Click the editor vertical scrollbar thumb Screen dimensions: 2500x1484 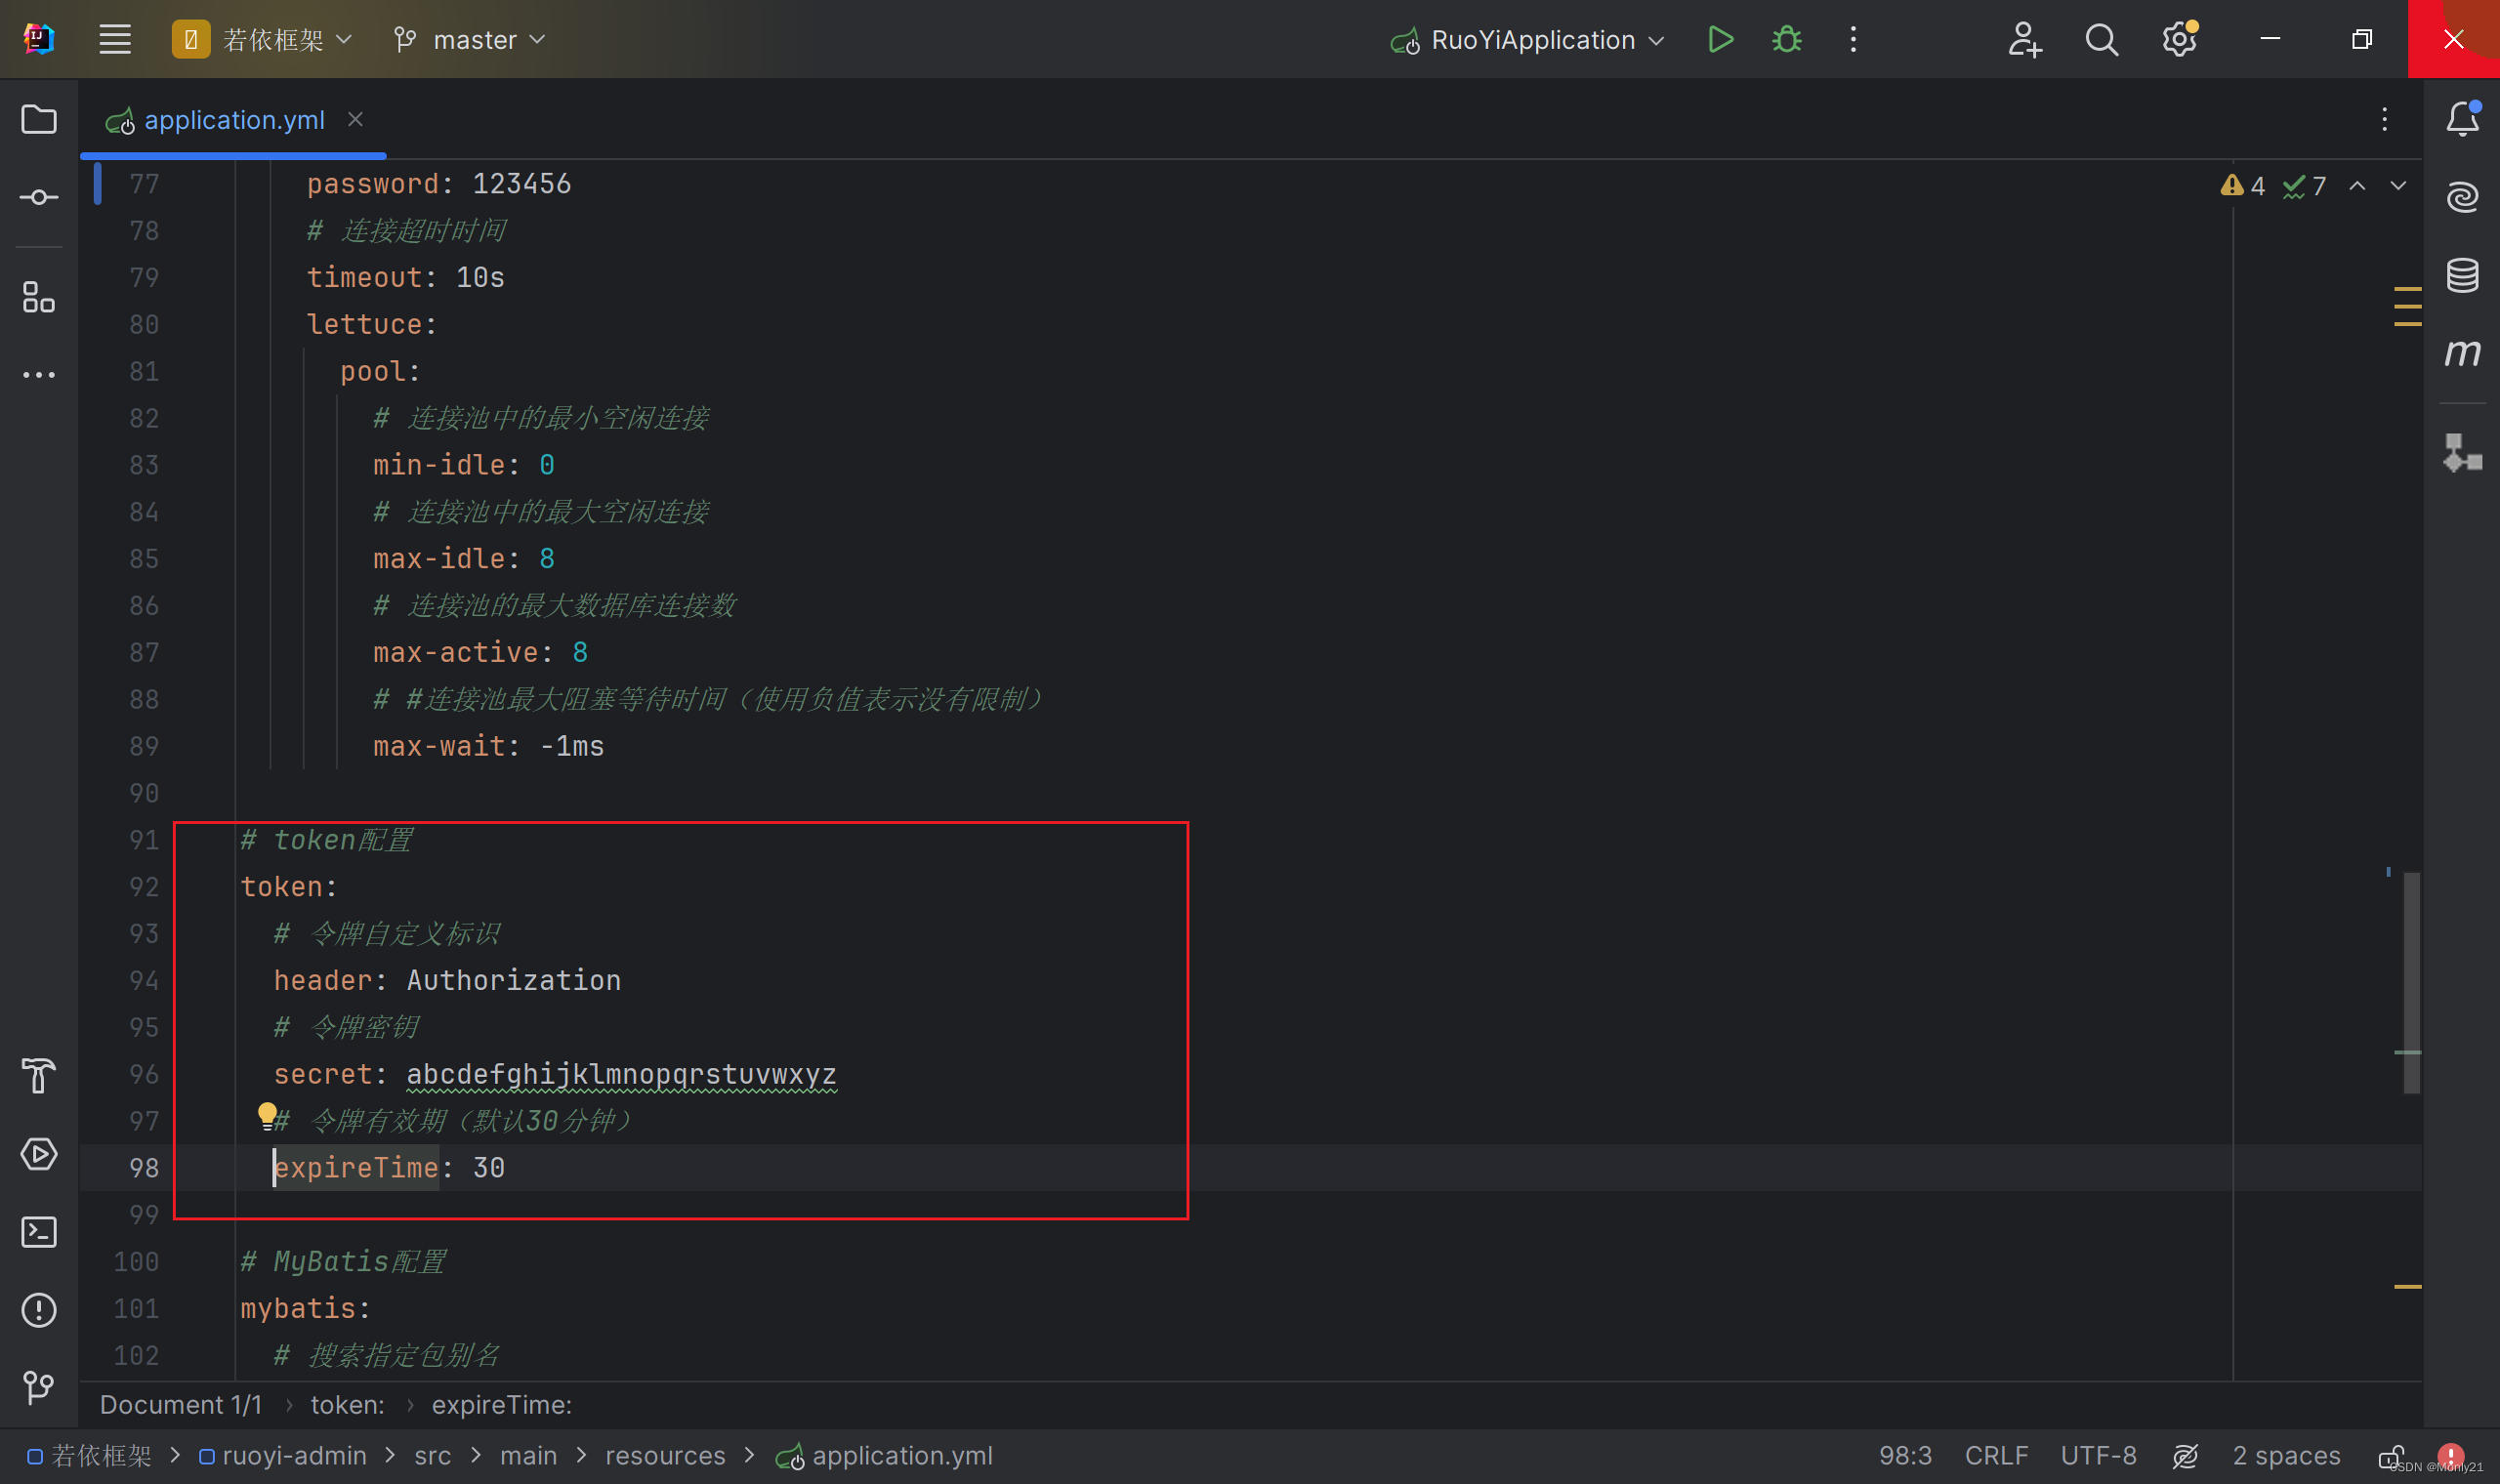2411,980
